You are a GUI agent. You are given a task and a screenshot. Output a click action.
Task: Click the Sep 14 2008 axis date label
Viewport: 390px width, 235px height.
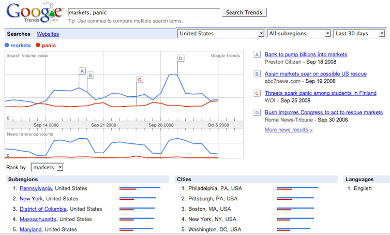46,125
